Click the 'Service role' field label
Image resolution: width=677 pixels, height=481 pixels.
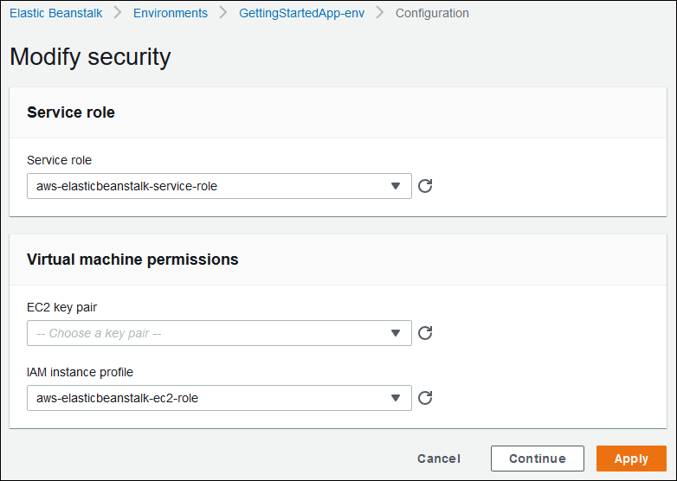(59, 160)
